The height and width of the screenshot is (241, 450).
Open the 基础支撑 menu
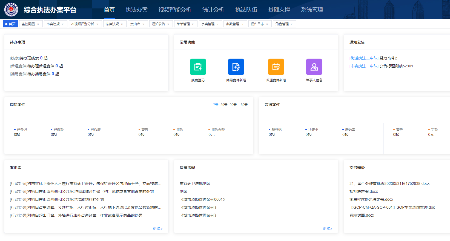point(279,10)
